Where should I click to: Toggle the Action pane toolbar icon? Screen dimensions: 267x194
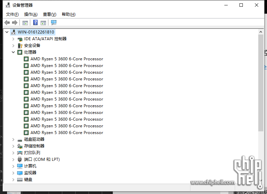pos(43,22)
